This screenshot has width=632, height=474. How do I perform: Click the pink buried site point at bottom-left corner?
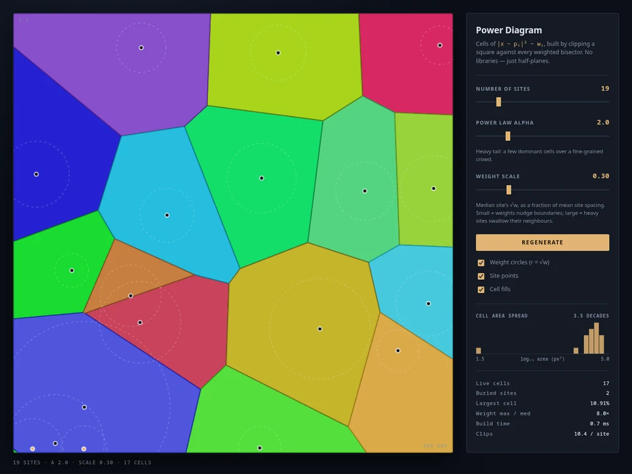tap(33, 448)
